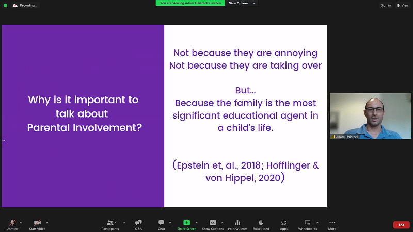Open the View layout menu
The width and height of the screenshot is (413, 232).
tap(402, 5)
